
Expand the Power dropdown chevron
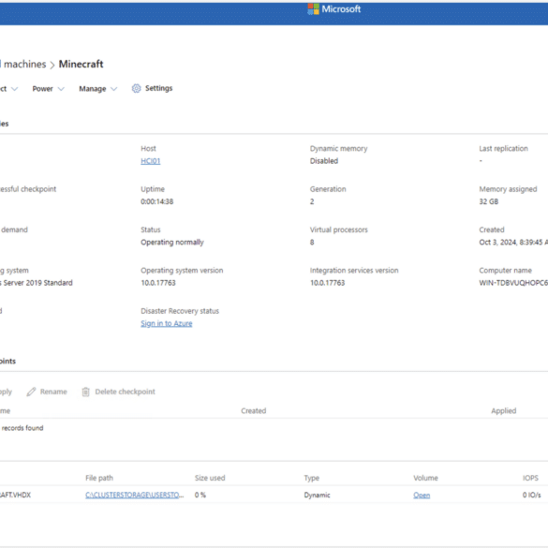(61, 89)
